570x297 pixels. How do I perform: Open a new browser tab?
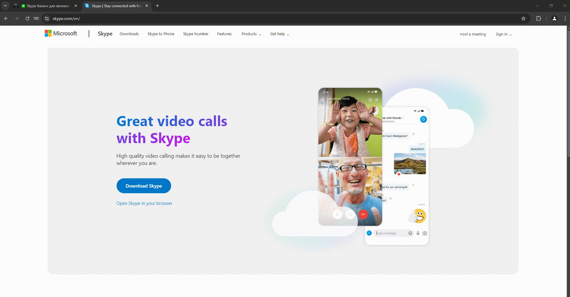[157, 6]
